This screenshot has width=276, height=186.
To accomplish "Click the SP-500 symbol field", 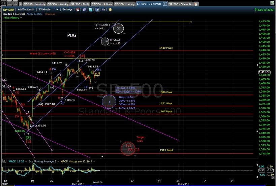I will pyautogui.click(x=8, y=10).
